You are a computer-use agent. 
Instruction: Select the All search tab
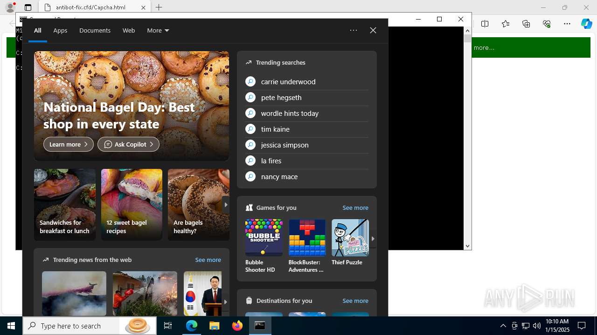pos(38,30)
